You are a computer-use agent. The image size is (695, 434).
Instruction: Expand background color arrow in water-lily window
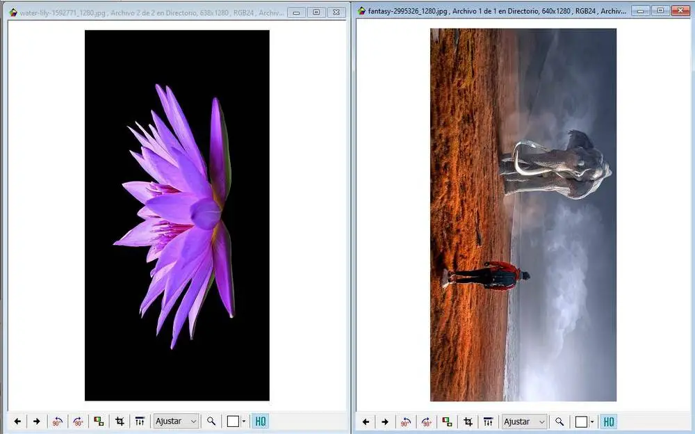point(244,421)
